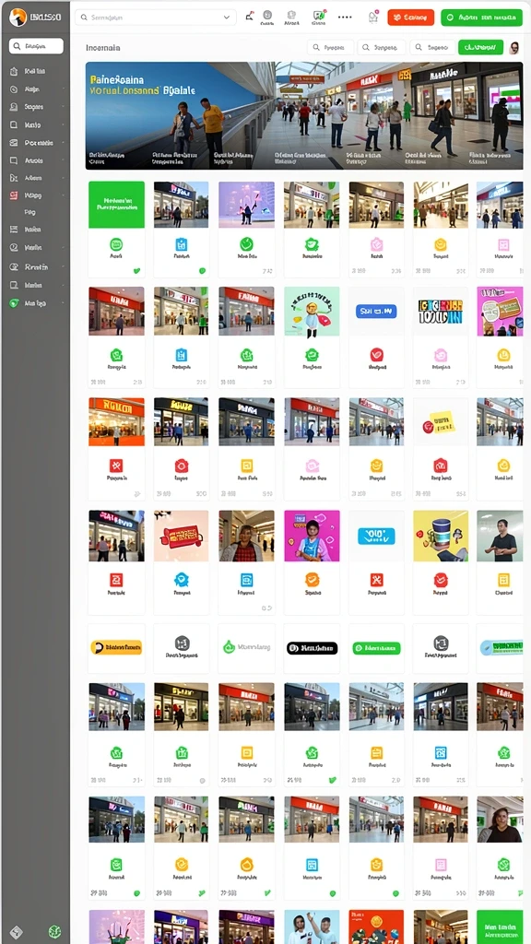Open the pink collage thumbnail in second row
531x944 pixels.
coord(500,311)
